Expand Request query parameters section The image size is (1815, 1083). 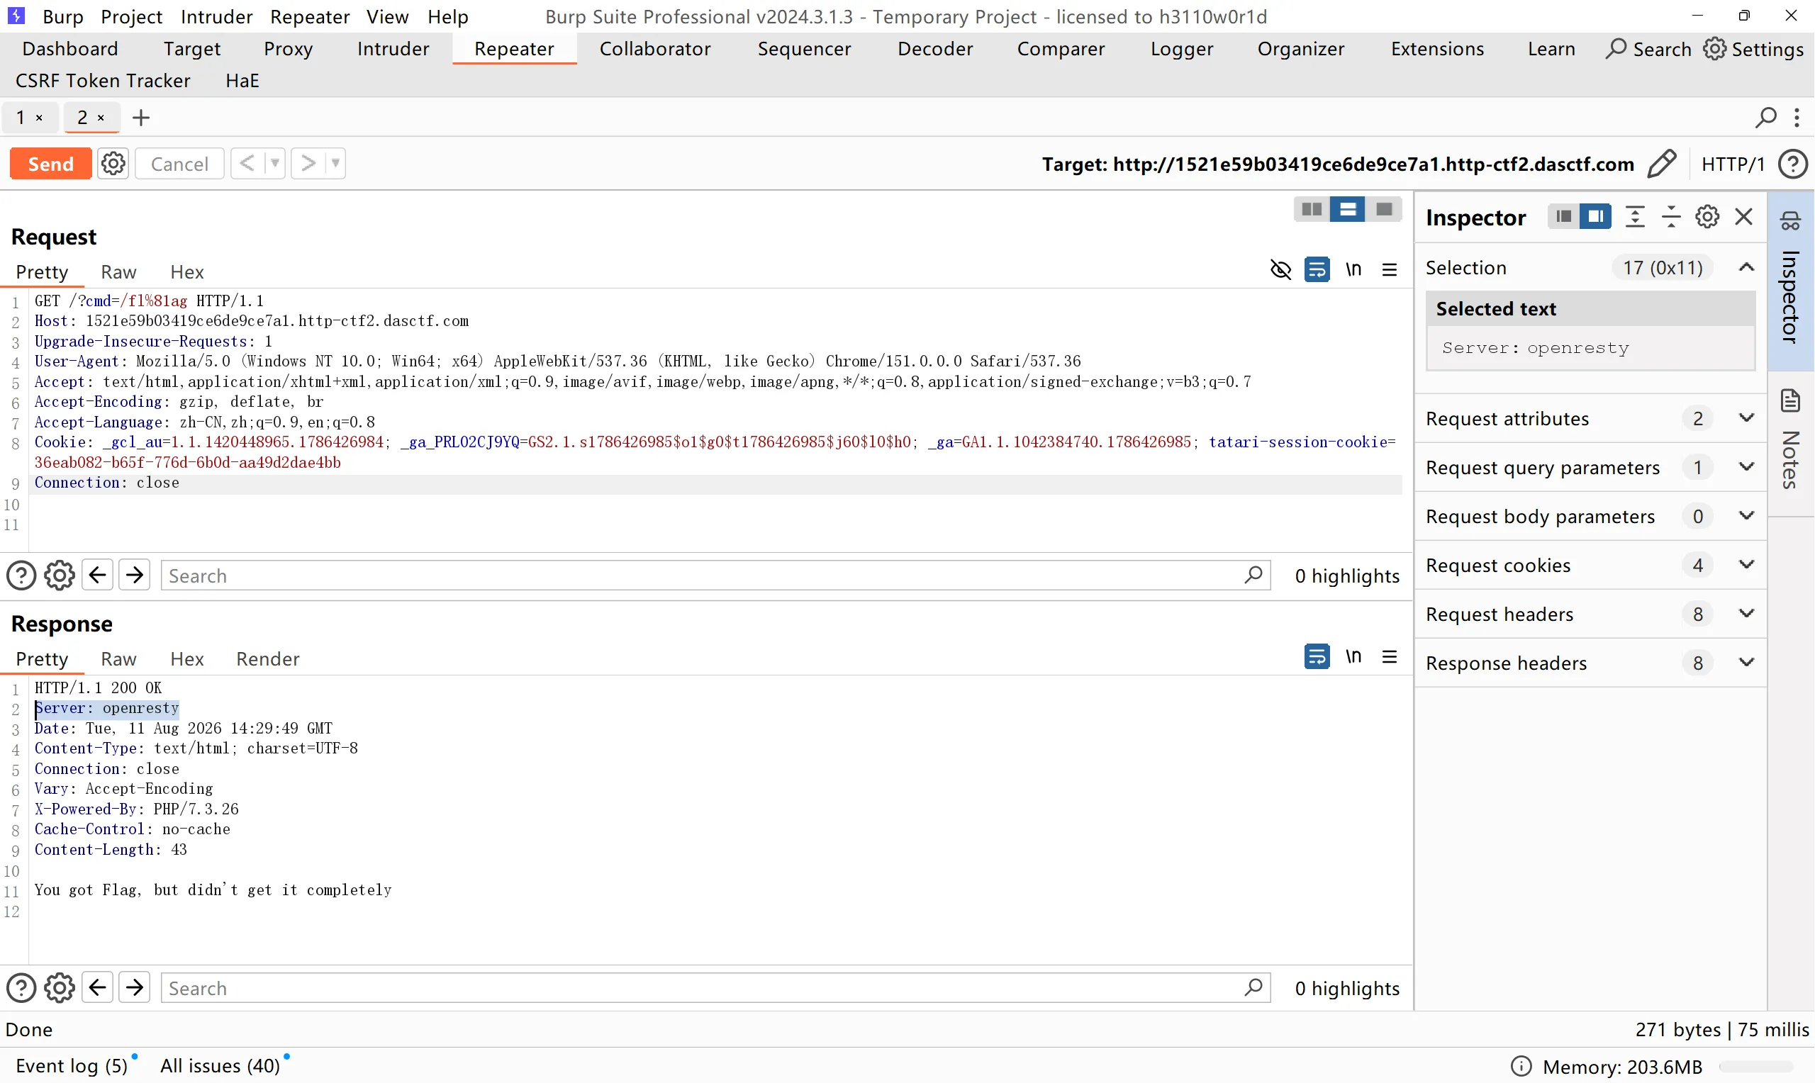tap(1746, 467)
